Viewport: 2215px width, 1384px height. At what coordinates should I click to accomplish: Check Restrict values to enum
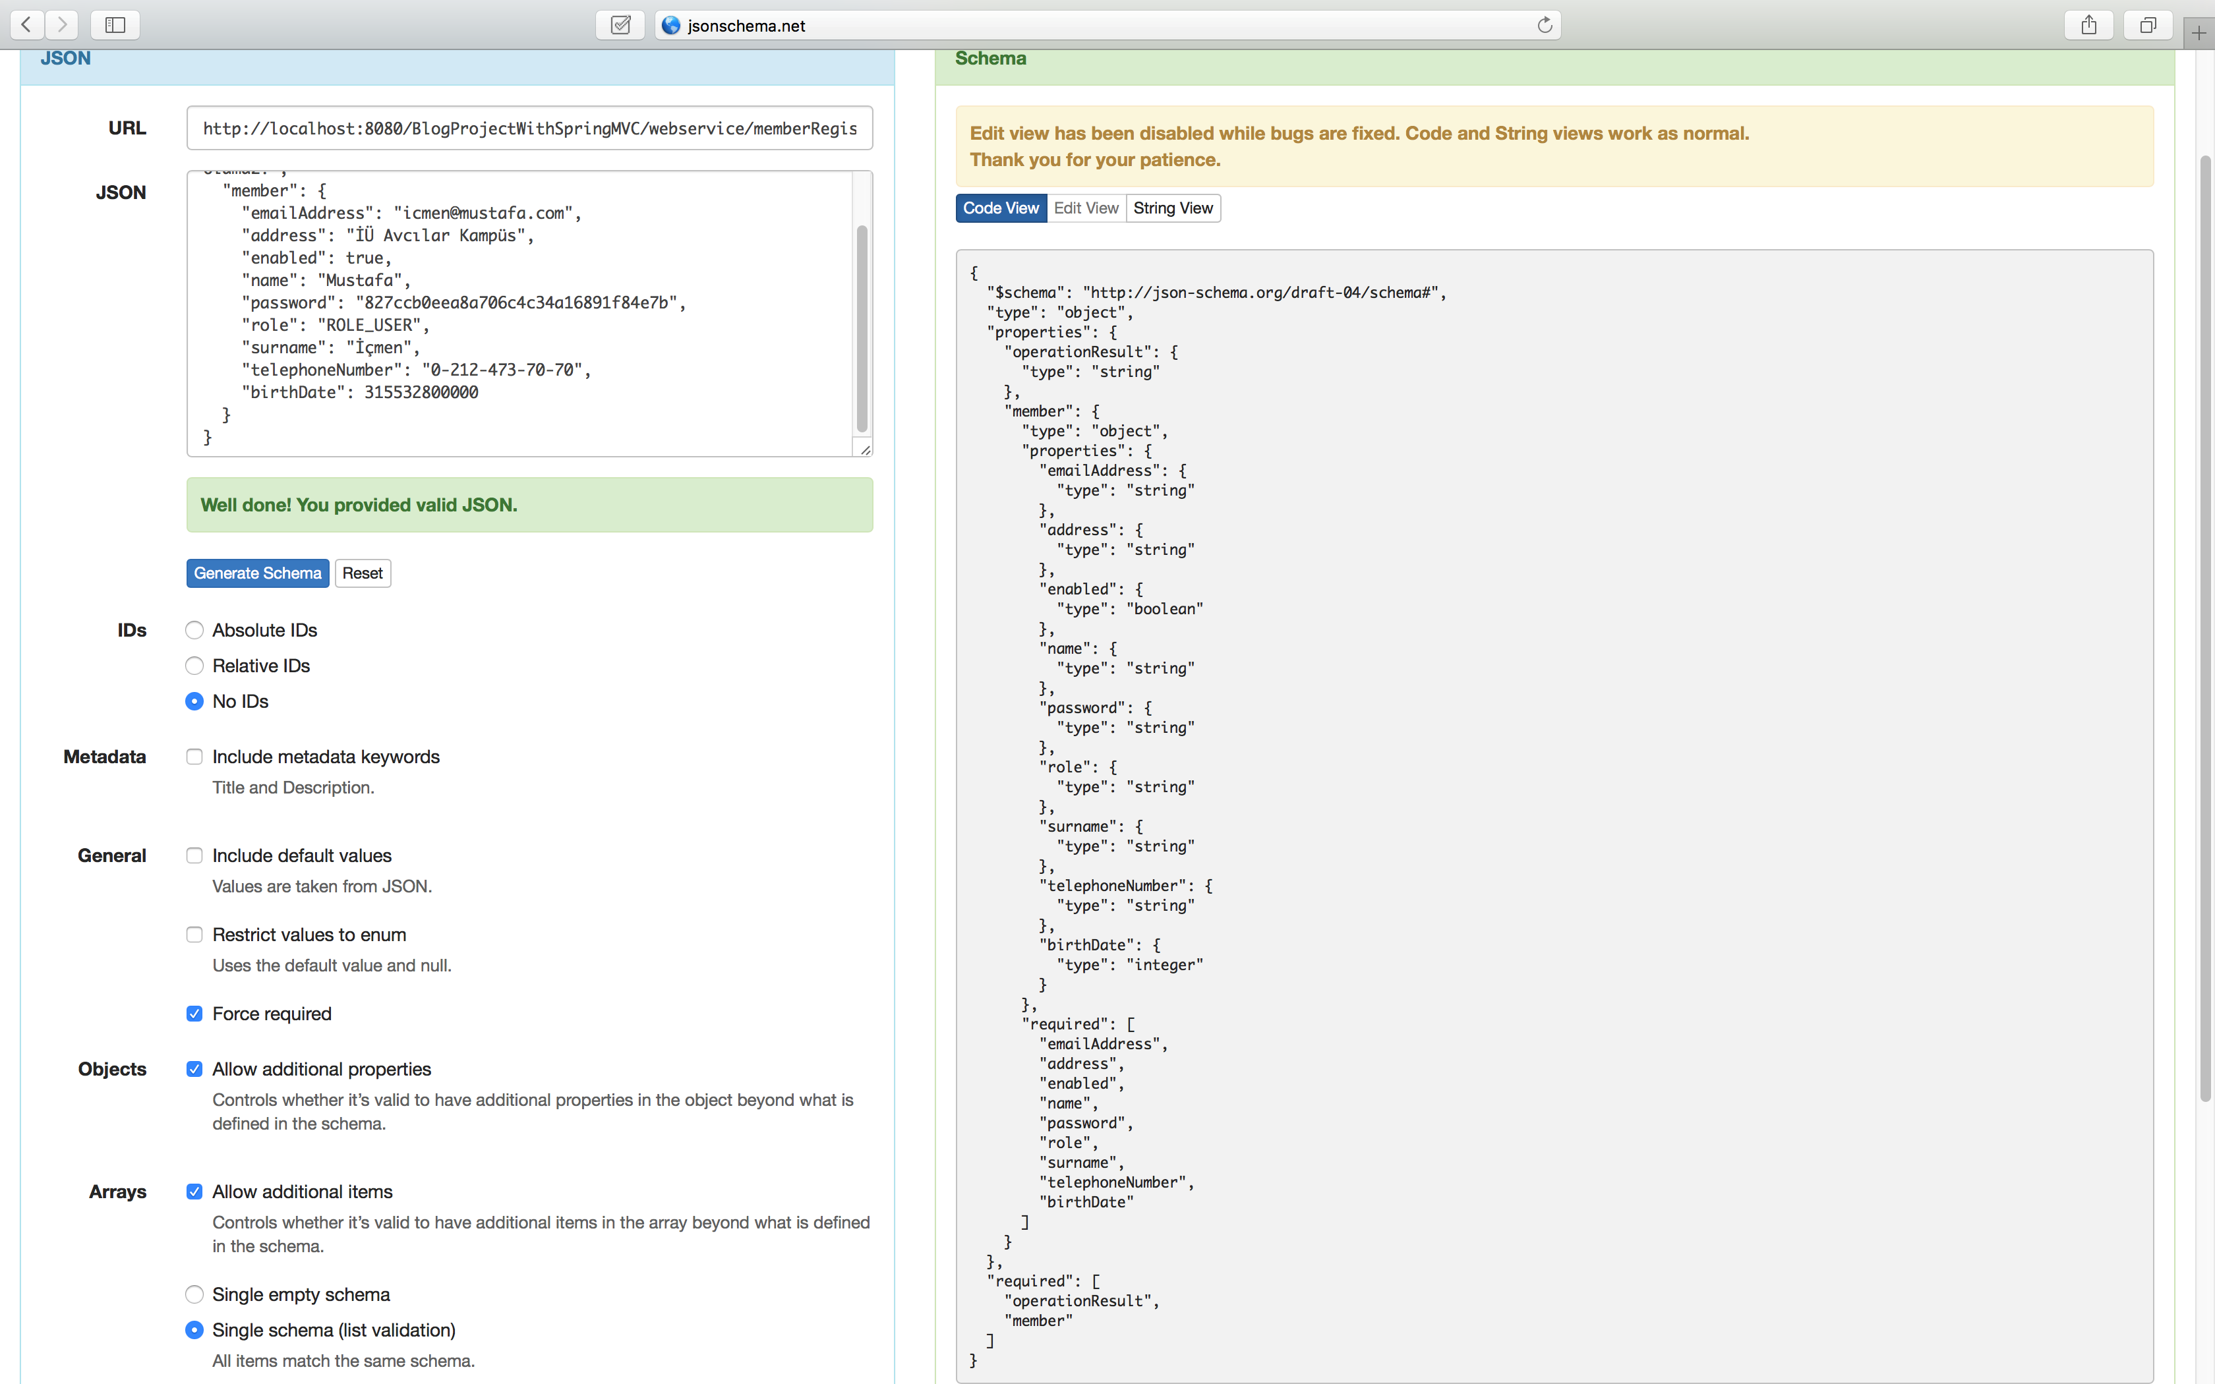pyautogui.click(x=194, y=935)
